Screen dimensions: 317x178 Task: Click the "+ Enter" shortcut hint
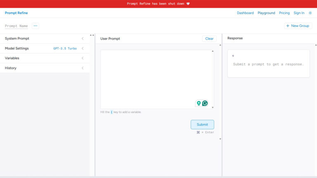[205, 132]
